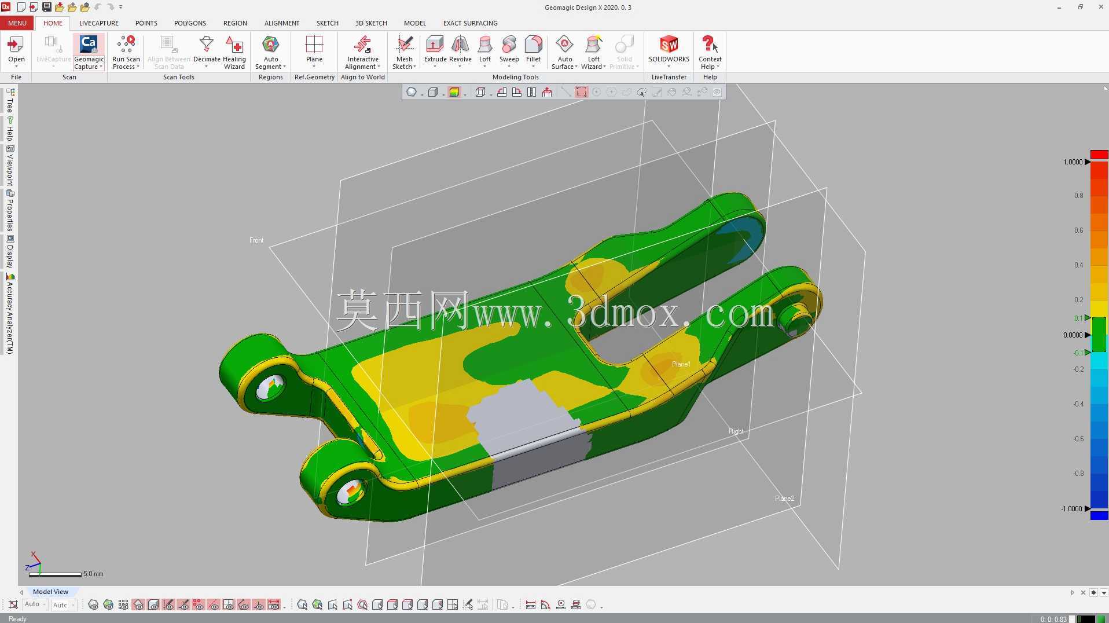The image size is (1109, 623).
Task: Create a reference Plane
Action: click(x=314, y=52)
